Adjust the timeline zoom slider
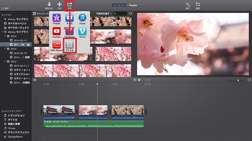 coord(238,80)
